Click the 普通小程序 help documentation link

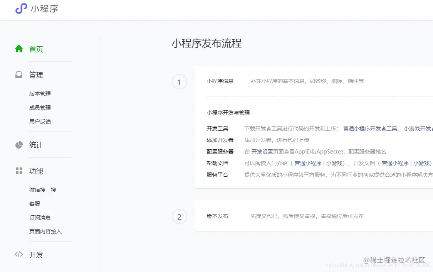[308, 163]
